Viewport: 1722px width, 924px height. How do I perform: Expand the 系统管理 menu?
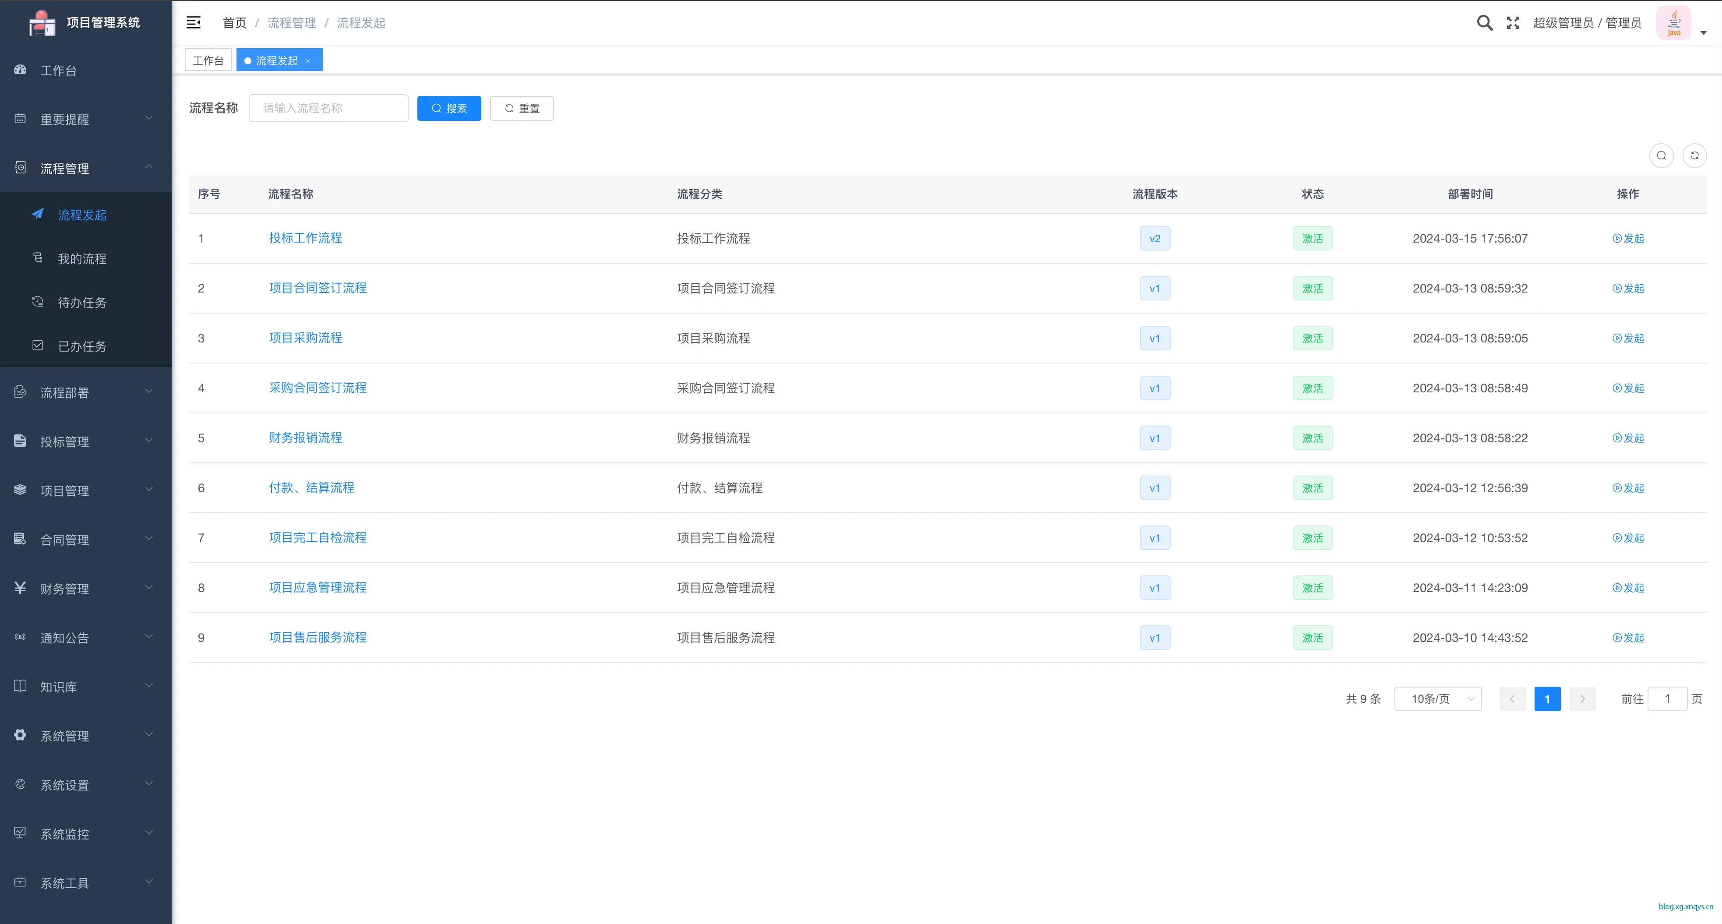[64, 735]
